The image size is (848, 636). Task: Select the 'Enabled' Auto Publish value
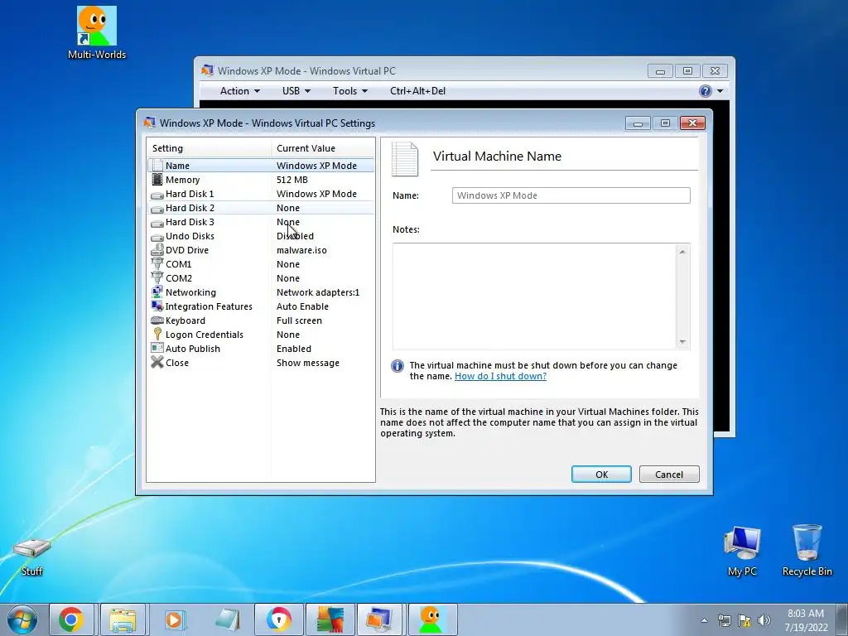294,349
